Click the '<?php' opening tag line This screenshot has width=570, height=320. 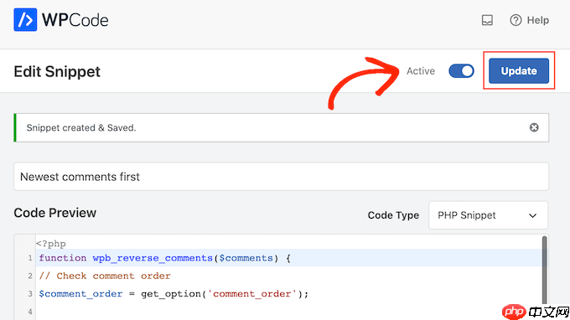[51, 244]
